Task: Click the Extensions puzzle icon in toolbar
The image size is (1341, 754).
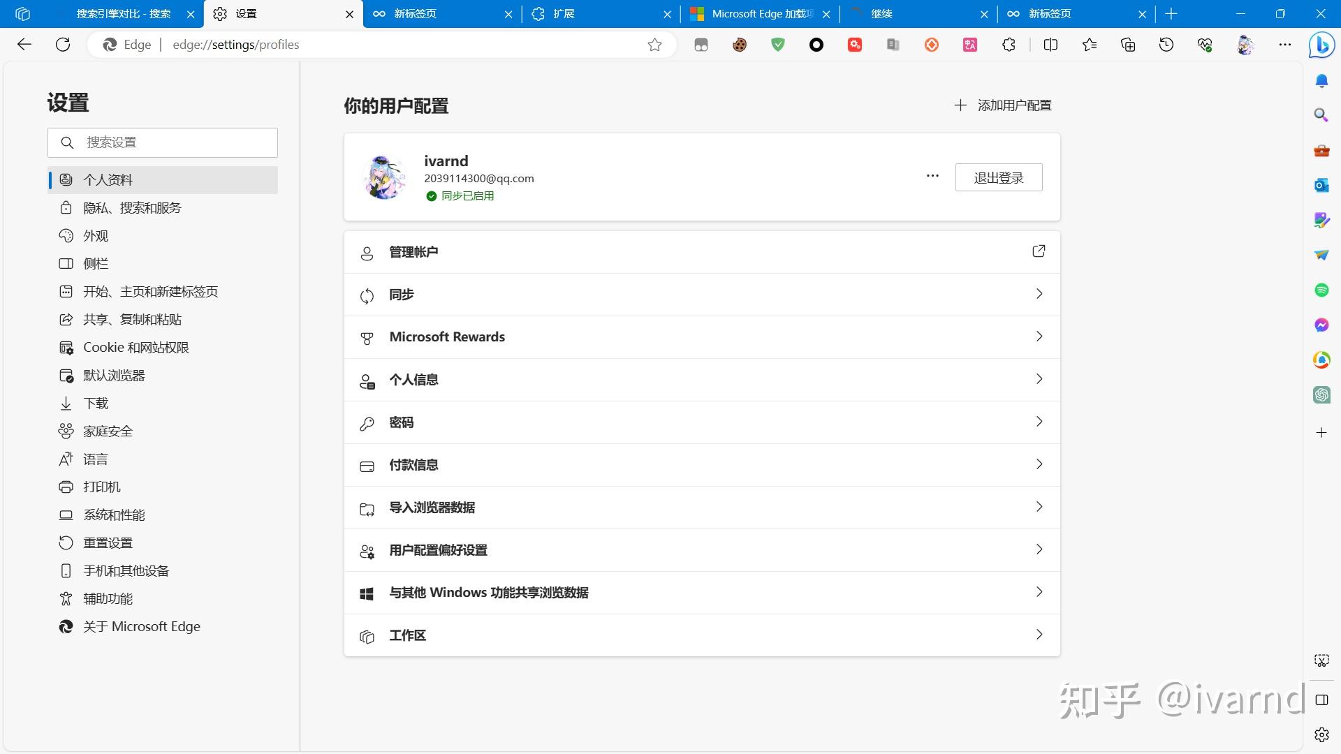Action: point(1009,45)
